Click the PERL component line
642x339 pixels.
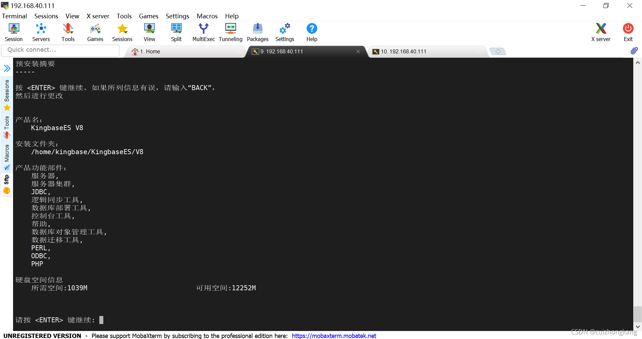(41, 248)
